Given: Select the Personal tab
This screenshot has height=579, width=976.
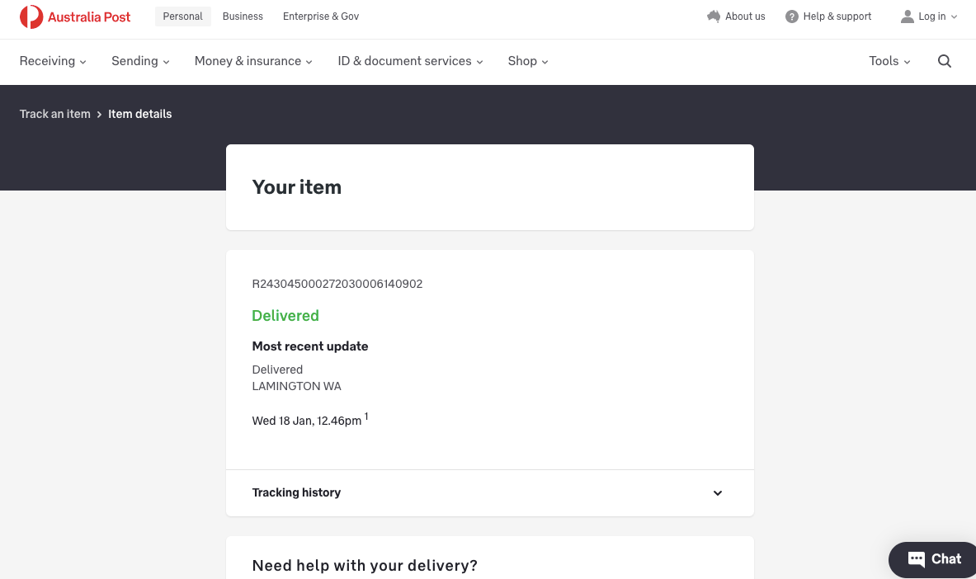Looking at the screenshot, I should [183, 16].
